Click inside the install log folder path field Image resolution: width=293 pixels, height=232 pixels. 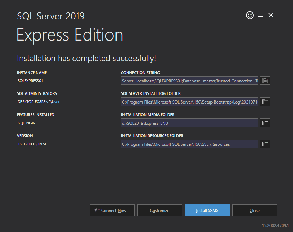[x=189, y=101]
